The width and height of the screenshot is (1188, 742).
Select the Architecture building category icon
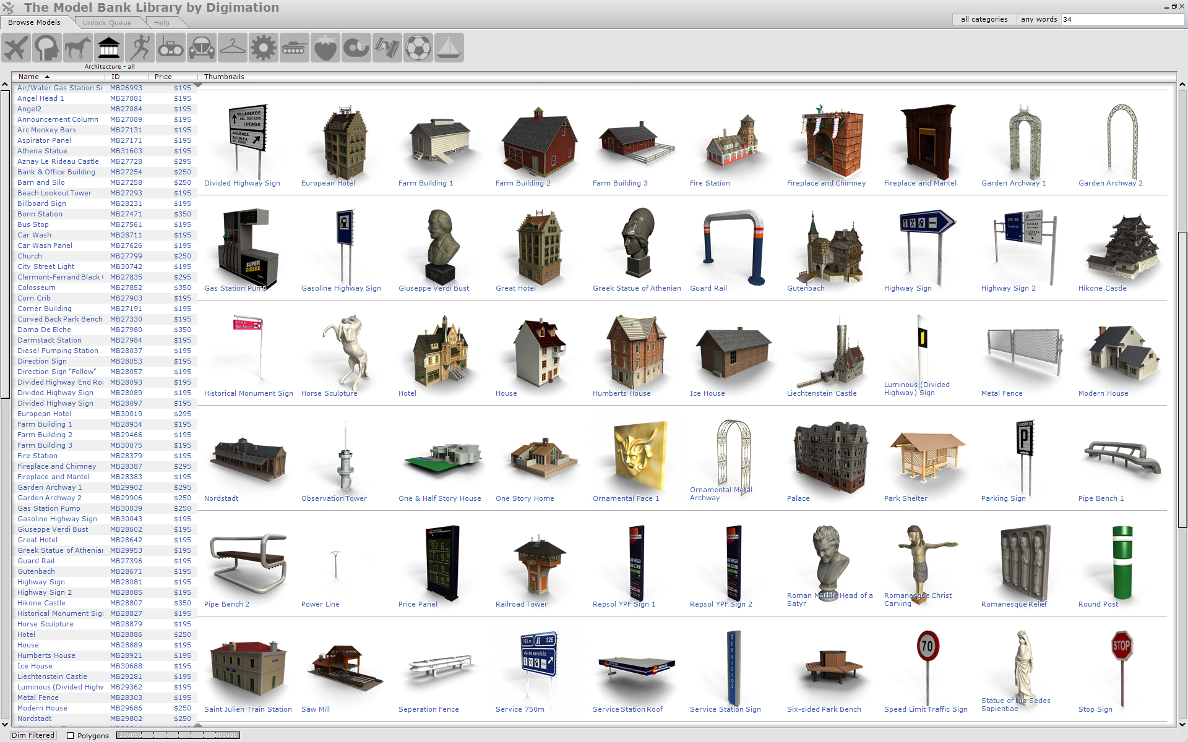click(109, 48)
